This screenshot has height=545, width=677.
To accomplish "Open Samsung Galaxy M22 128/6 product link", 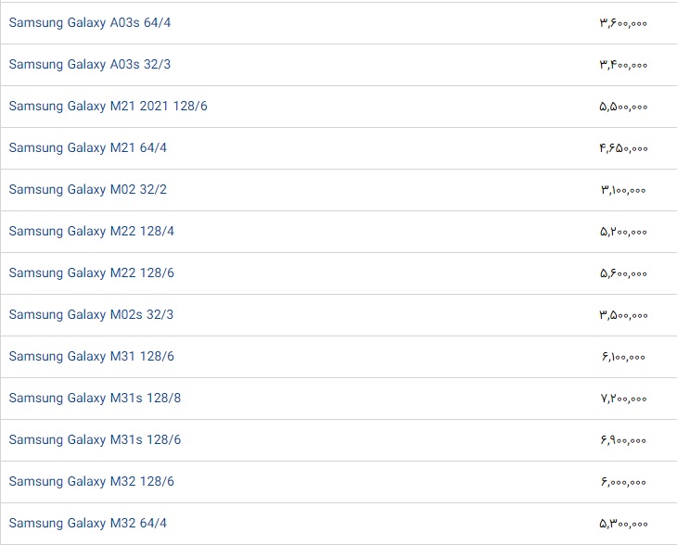I will [x=92, y=272].
